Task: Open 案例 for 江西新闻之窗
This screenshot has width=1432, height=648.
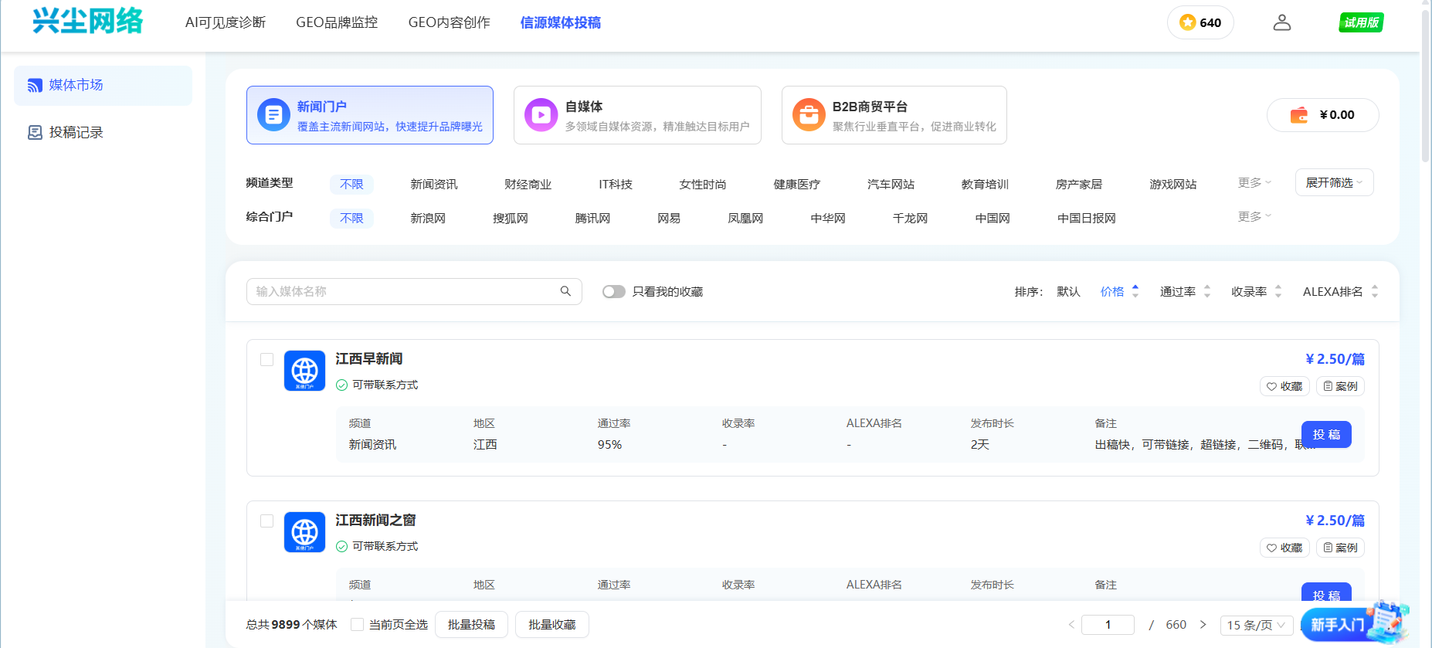Action: coord(1340,548)
